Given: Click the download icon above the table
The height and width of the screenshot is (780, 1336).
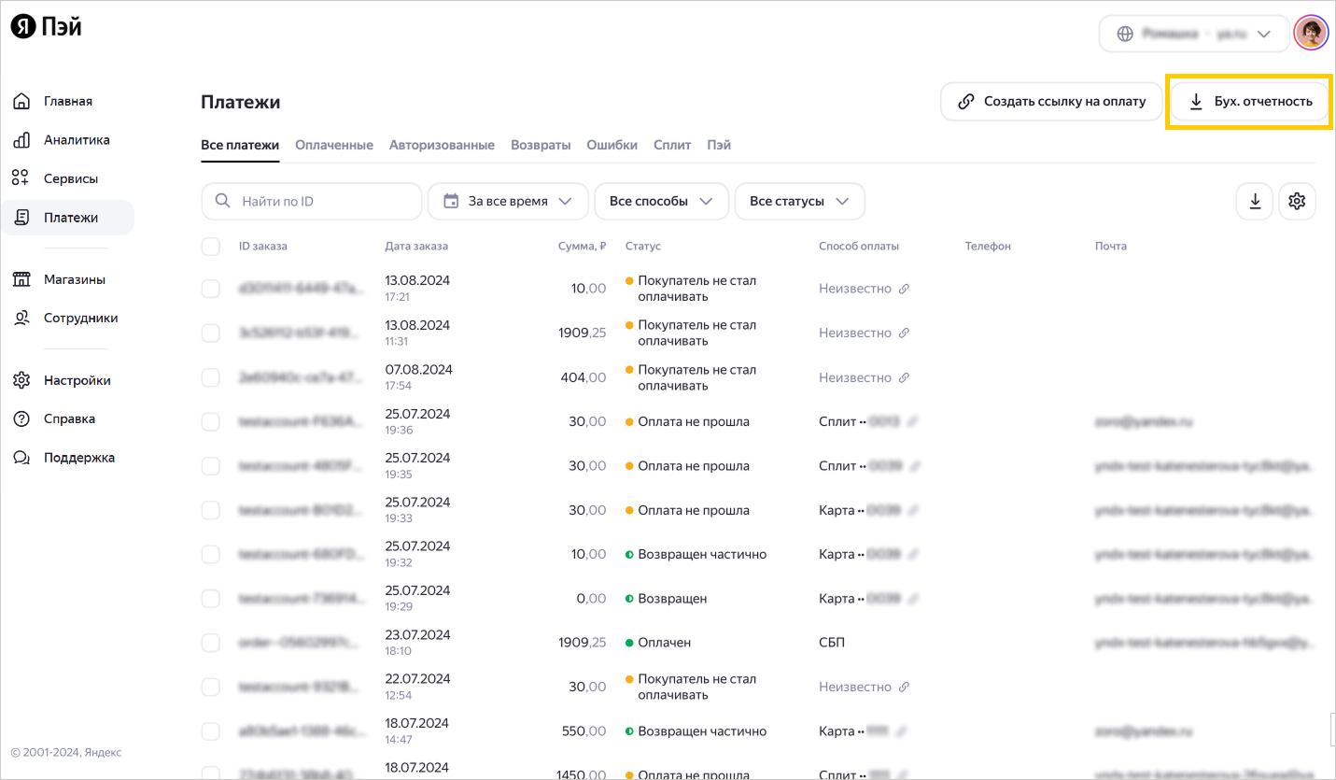Looking at the screenshot, I should (x=1255, y=201).
